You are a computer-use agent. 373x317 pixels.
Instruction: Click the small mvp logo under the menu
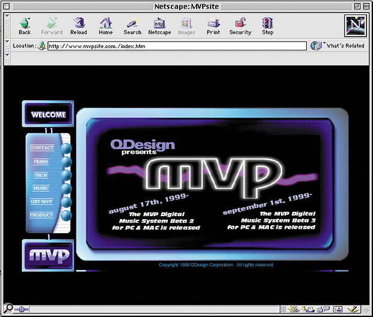click(x=48, y=256)
